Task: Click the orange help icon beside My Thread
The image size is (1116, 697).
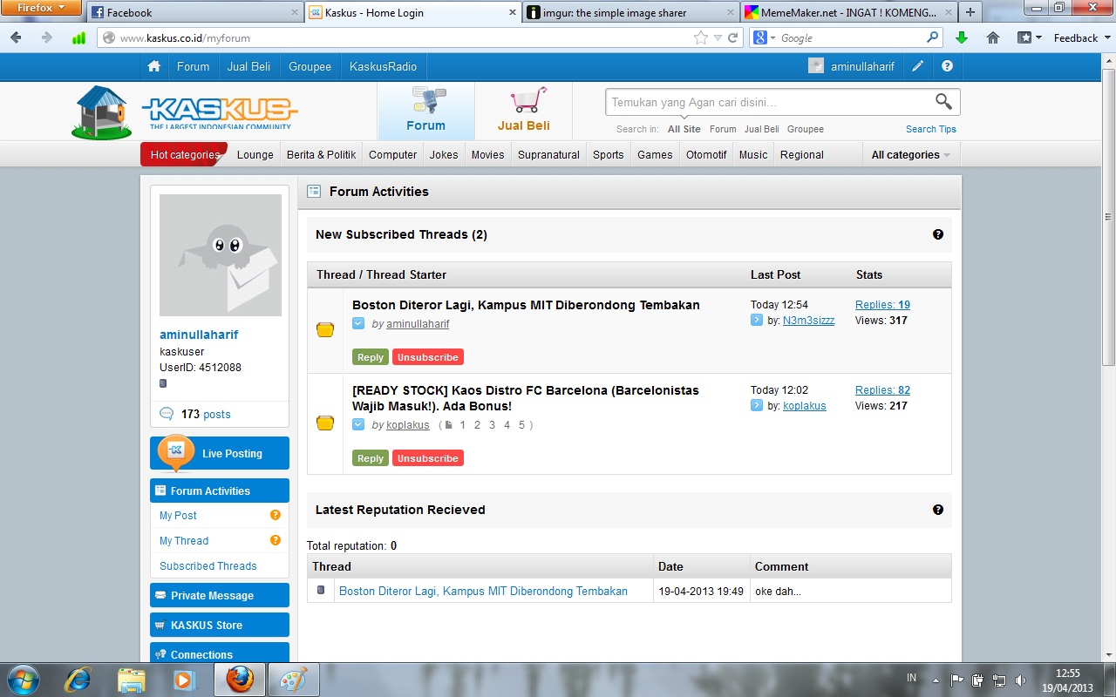Action: pos(276,540)
